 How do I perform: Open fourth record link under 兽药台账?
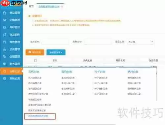(68, 94)
